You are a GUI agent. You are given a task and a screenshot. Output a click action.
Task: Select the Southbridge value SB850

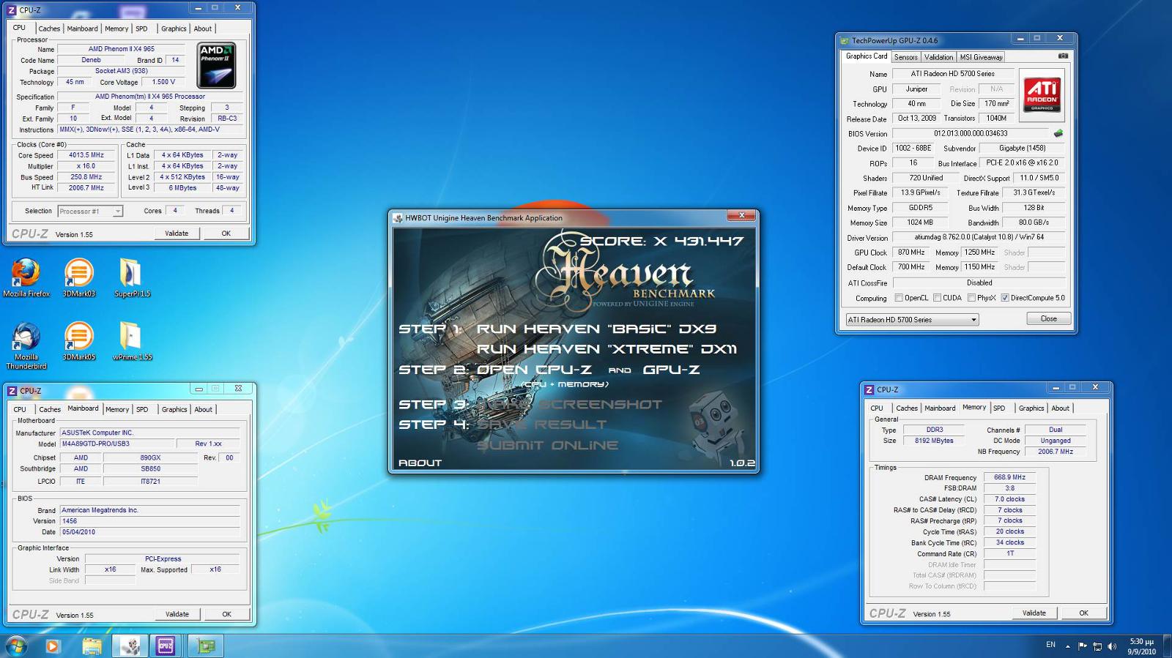pyautogui.click(x=150, y=468)
